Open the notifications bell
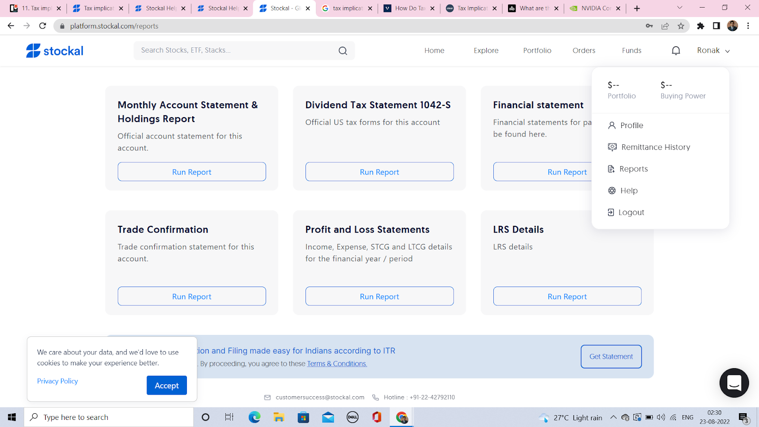The width and height of the screenshot is (759, 427). pyautogui.click(x=676, y=51)
